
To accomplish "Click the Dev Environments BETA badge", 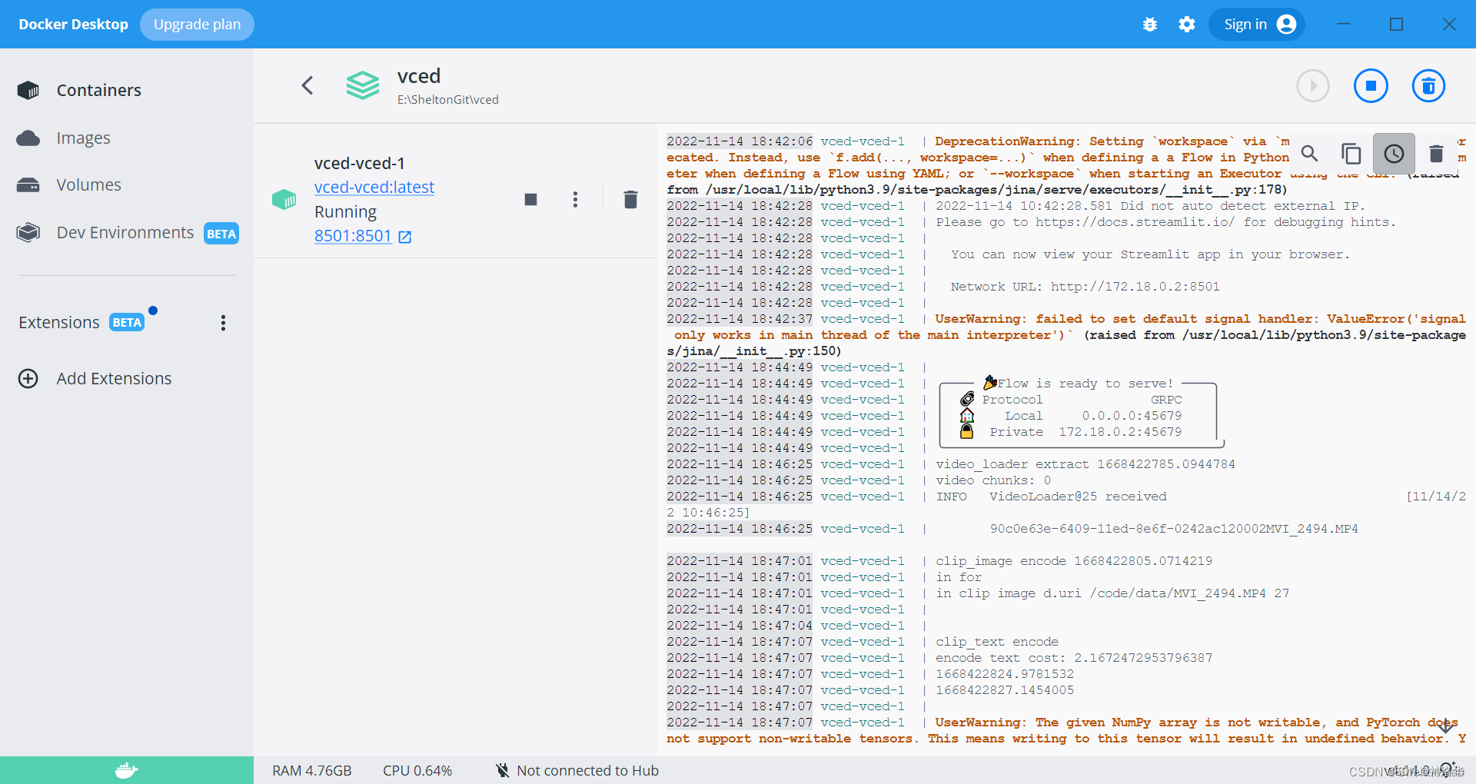I will [221, 234].
